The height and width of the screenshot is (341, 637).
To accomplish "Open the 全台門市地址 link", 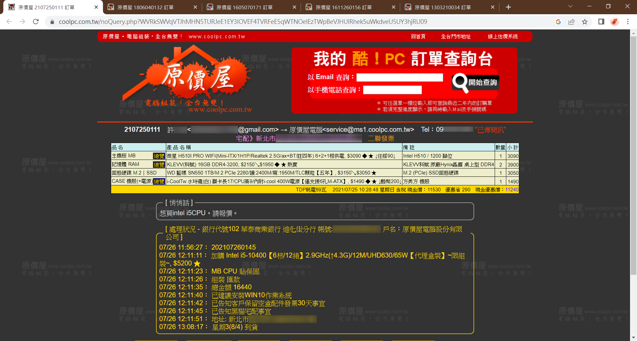I will pyautogui.click(x=456, y=36).
